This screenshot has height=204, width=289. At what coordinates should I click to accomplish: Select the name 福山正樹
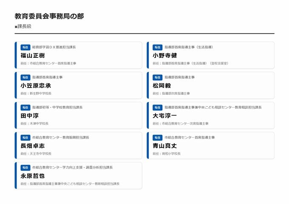tap(32, 55)
